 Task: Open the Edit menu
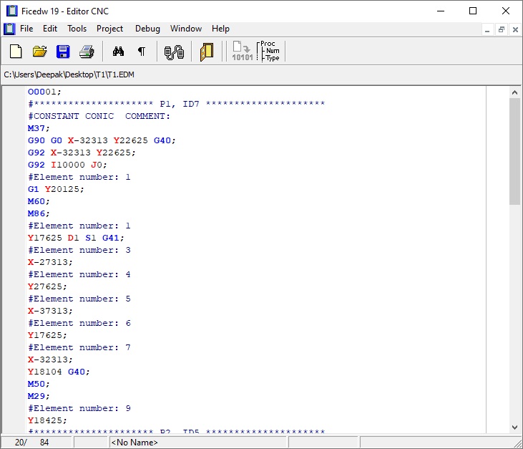[50, 29]
